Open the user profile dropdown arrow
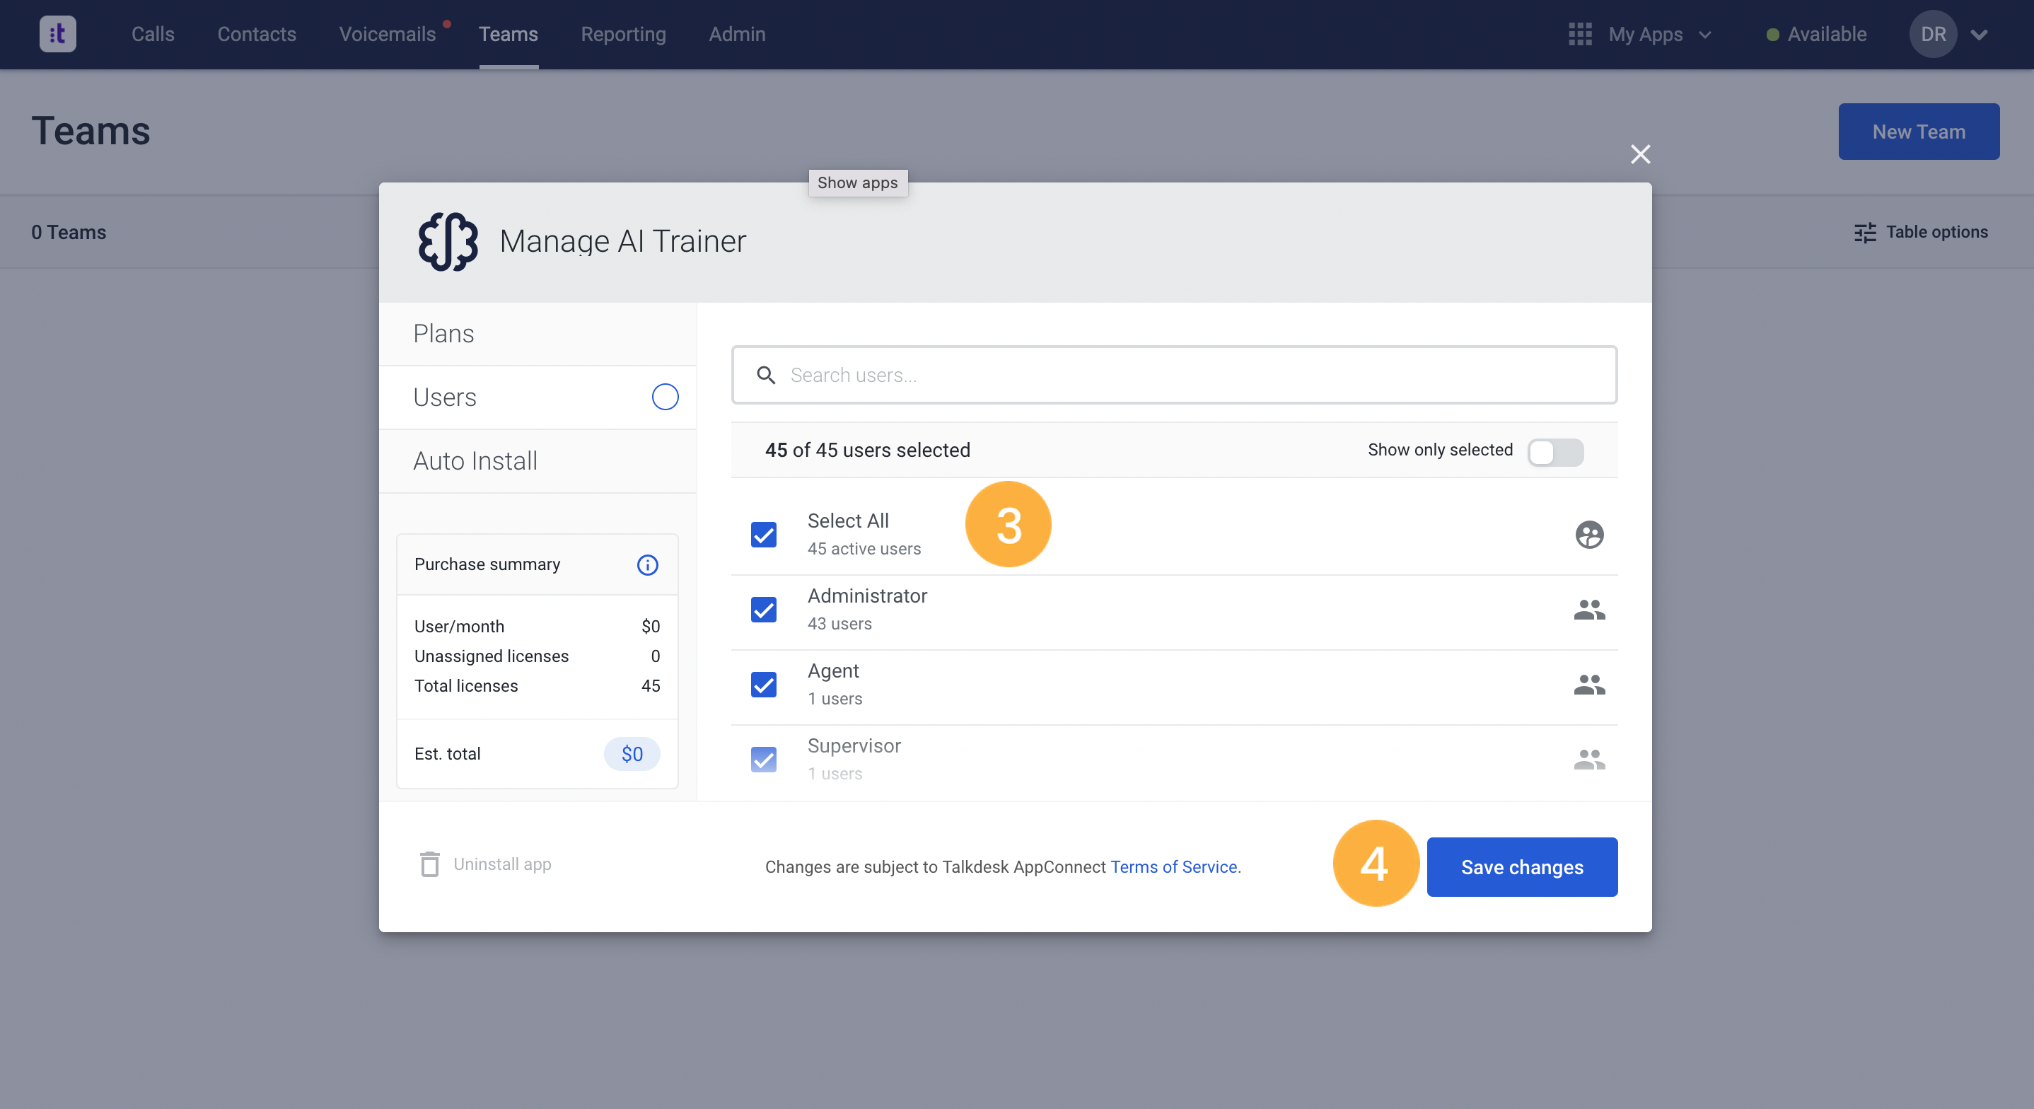Image resolution: width=2034 pixels, height=1109 pixels. [x=1979, y=35]
